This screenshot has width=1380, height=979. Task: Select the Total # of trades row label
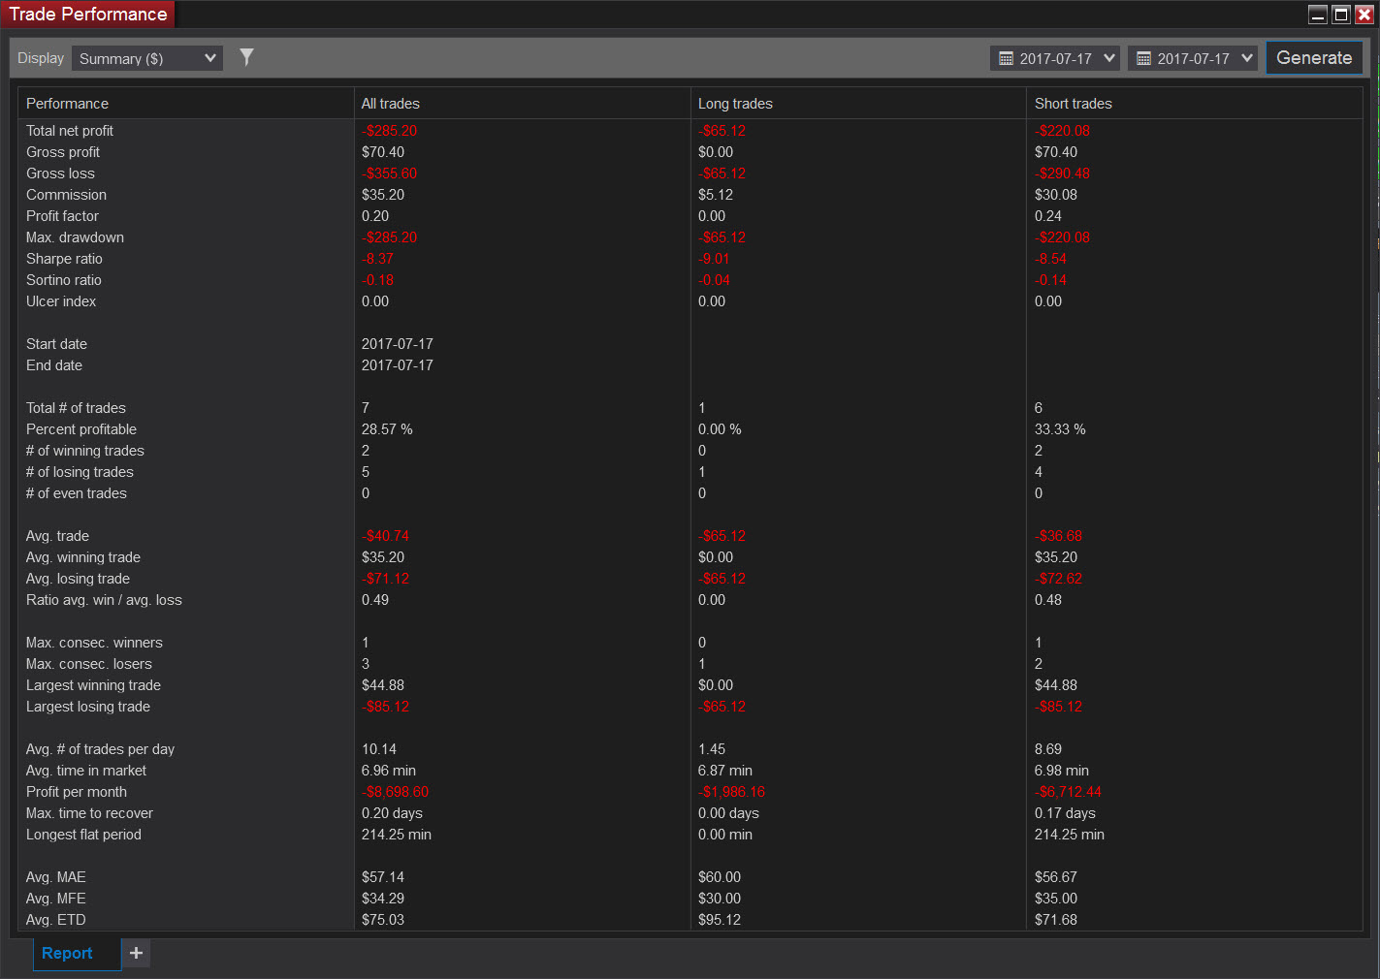pos(76,408)
